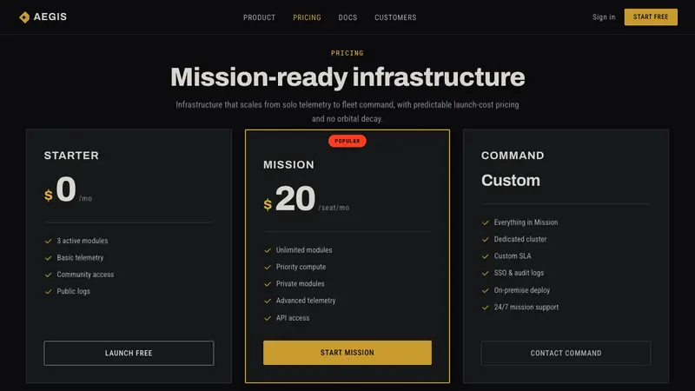Click the /seat/mo label
Screen dimensions: 695x391
[334, 208]
